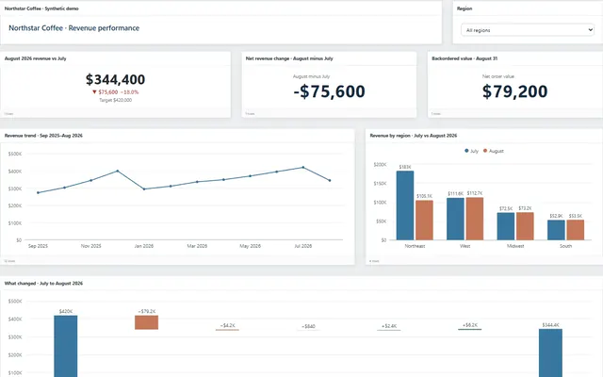Click 'Revenue by region · July vs August 2026' title
The height and width of the screenshot is (377, 603).
tap(414, 136)
